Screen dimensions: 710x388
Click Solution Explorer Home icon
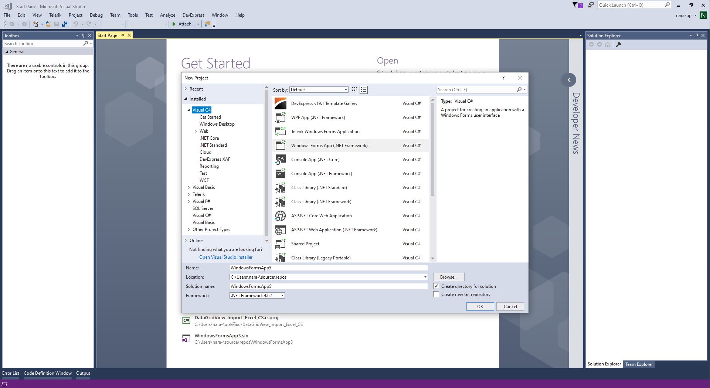pyautogui.click(x=608, y=44)
